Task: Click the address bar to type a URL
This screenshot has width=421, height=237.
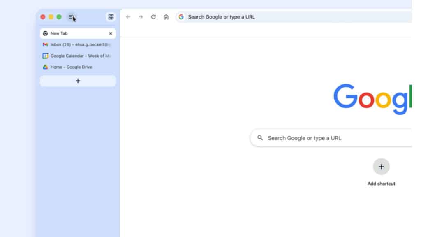Action: click(x=247, y=17)
